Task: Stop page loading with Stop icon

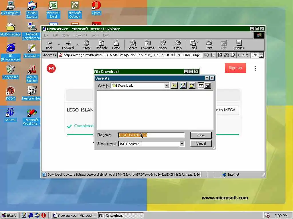Action: [86, 45]
